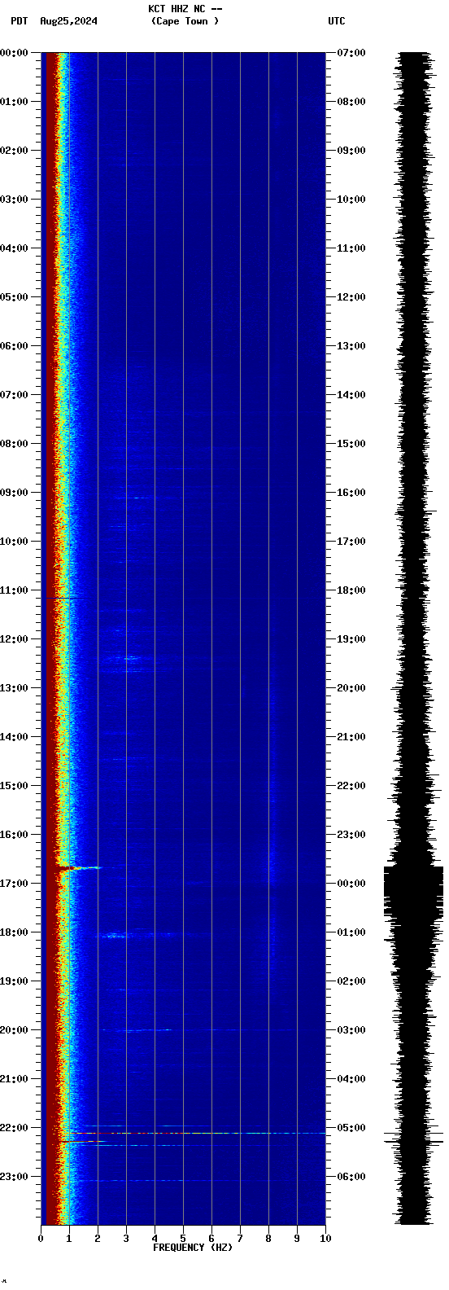Click the UTC time label 00:00
Screen dimensions: 449x1290
click(351, 884)
